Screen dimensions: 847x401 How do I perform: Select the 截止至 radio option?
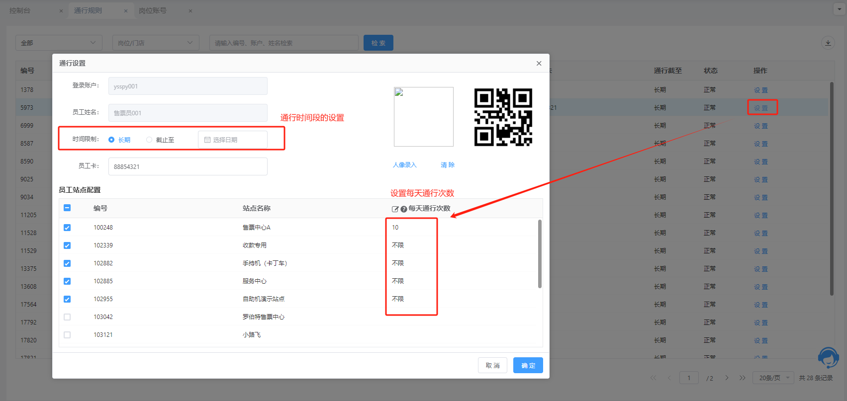(149, 140)
